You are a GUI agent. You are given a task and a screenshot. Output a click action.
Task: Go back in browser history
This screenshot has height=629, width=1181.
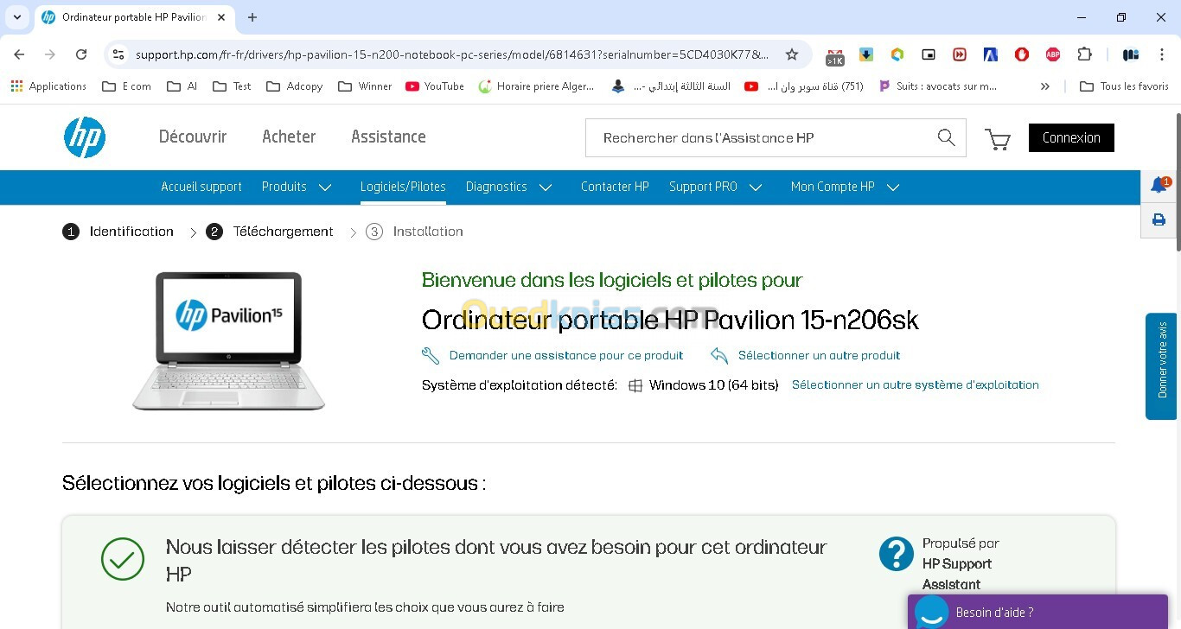(19, 54)
